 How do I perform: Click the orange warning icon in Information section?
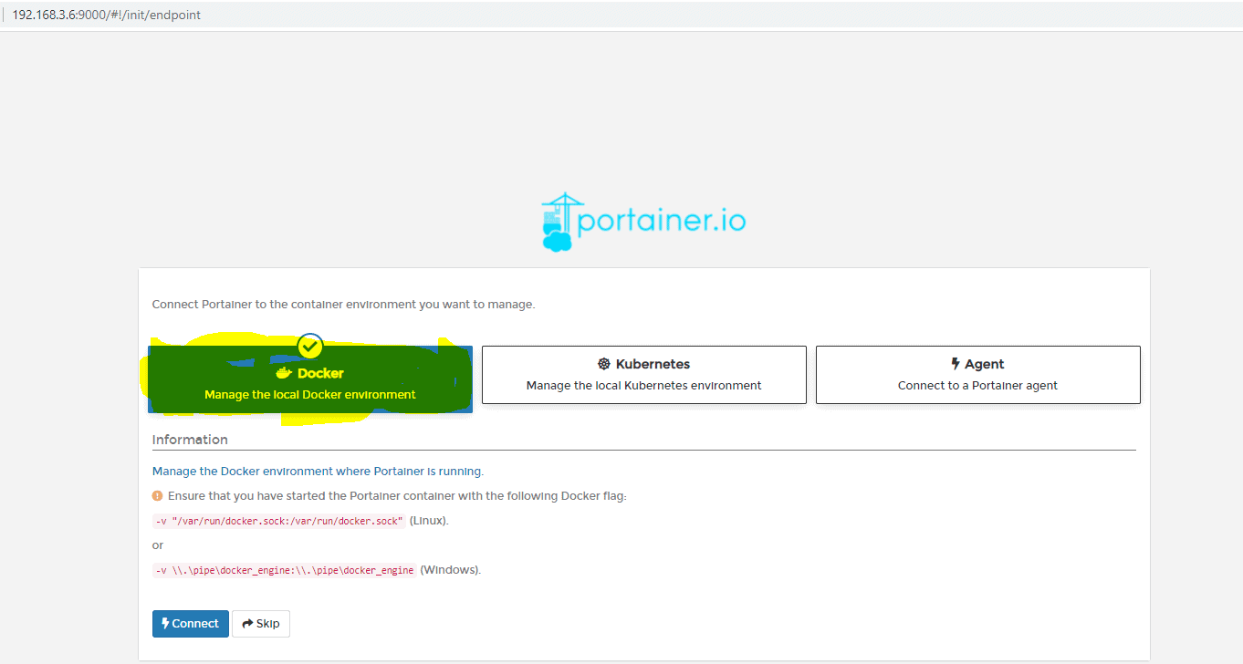[x=157, y=495]
